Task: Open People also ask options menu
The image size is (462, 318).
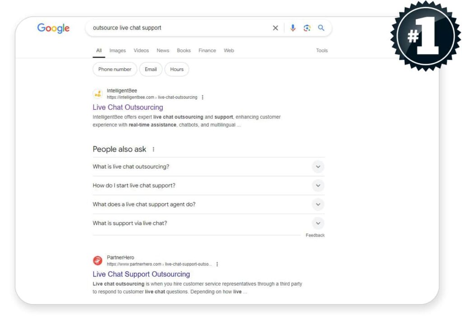Action: pos(153,150)
